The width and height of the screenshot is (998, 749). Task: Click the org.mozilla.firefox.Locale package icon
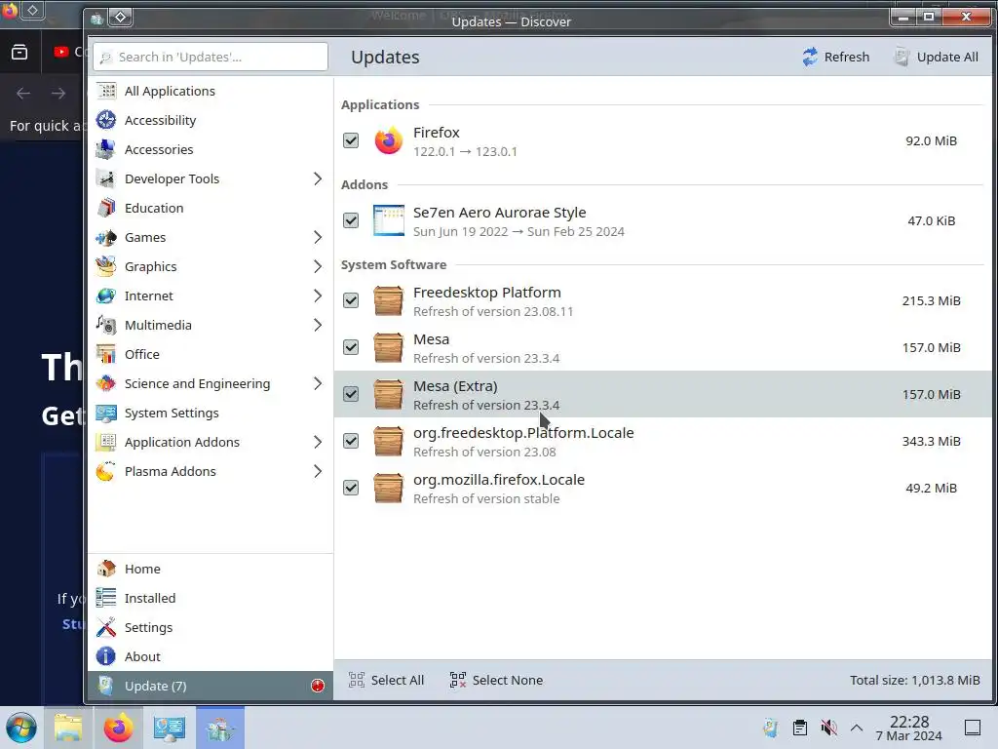click(388, 488)
